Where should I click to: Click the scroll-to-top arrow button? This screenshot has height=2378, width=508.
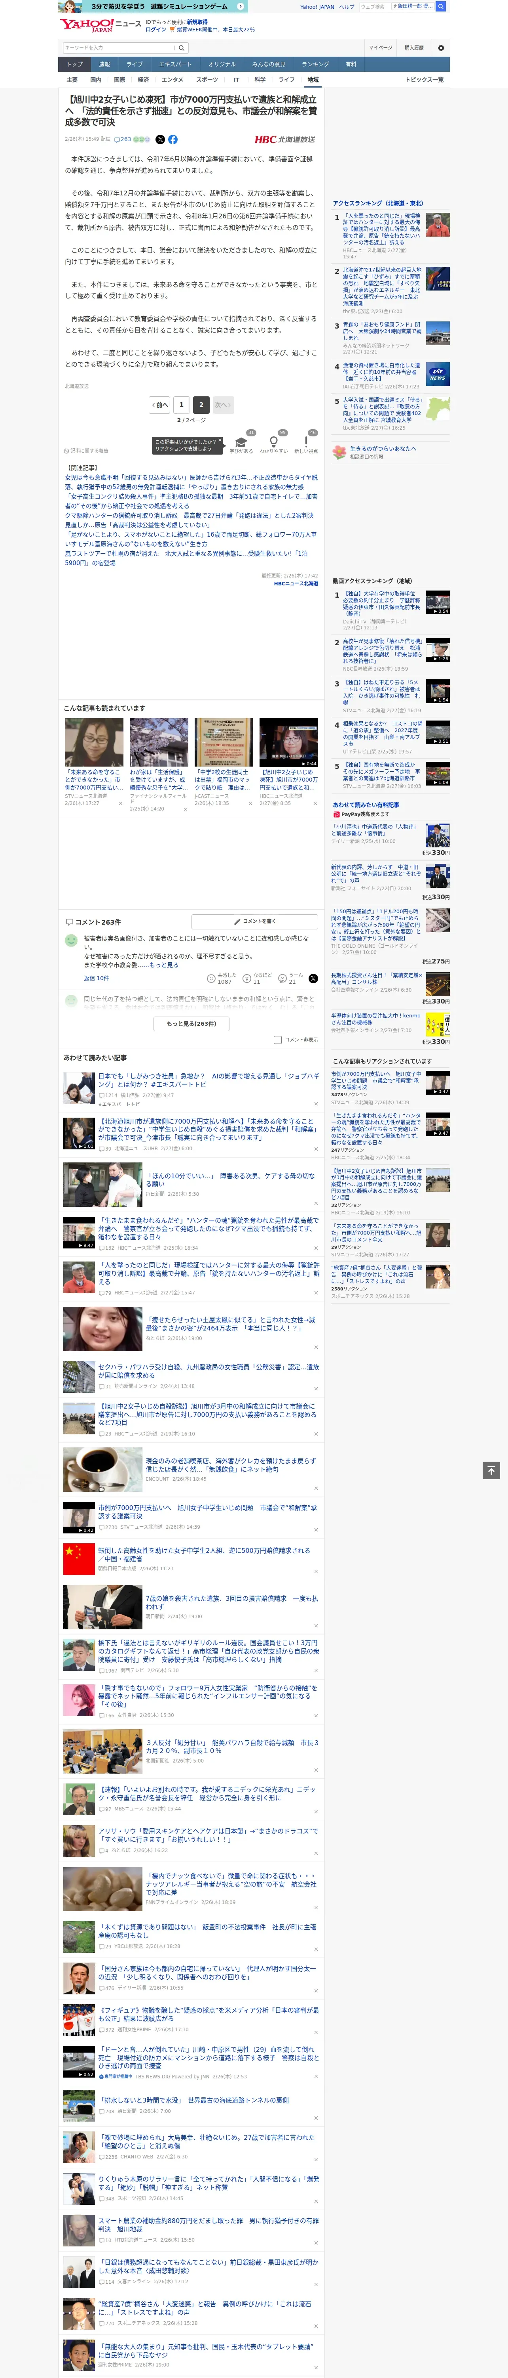click(491, 1470)
